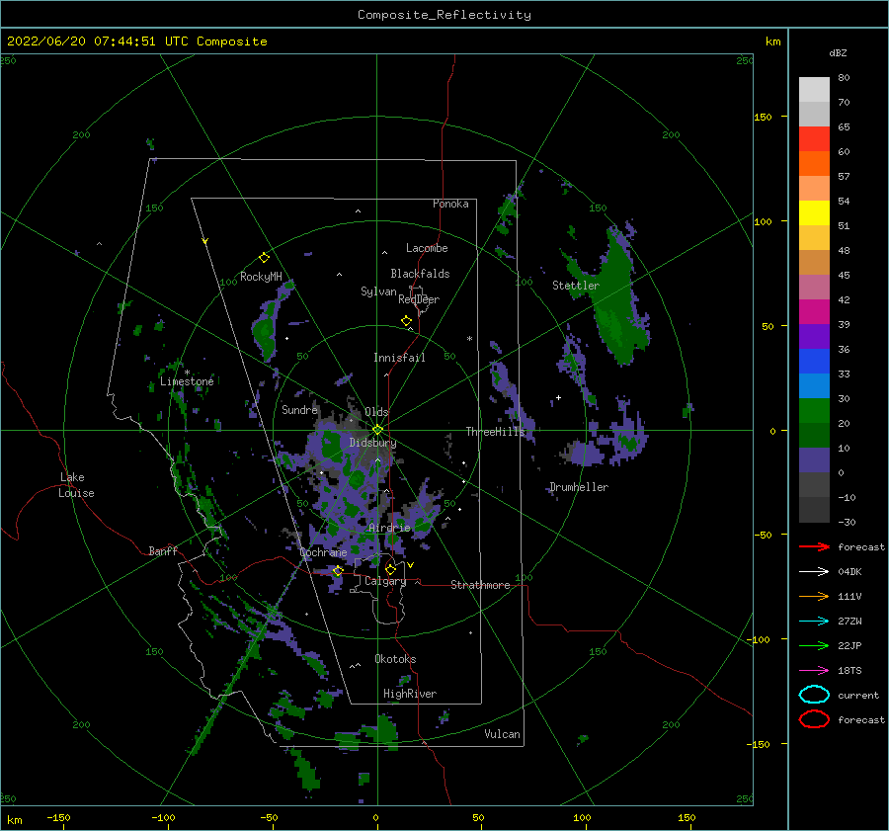Click the Sylvan label
This screenshot has width=889, height=831.
coord(378,291)
